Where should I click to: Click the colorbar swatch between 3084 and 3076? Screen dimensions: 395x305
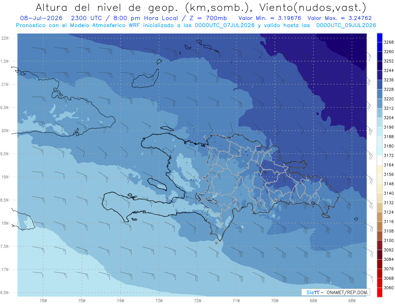tap(380, 264)
